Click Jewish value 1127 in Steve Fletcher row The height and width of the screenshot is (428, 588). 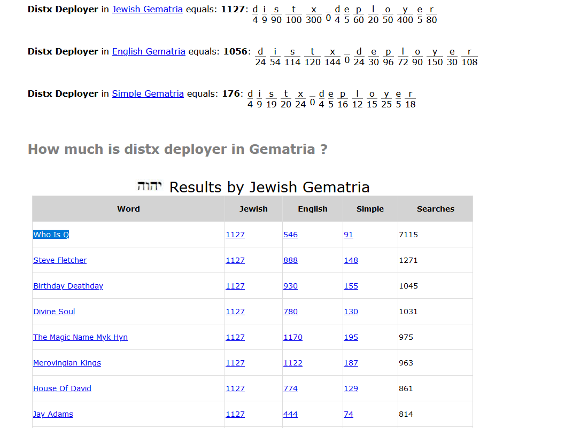click(x=235, y=260)
